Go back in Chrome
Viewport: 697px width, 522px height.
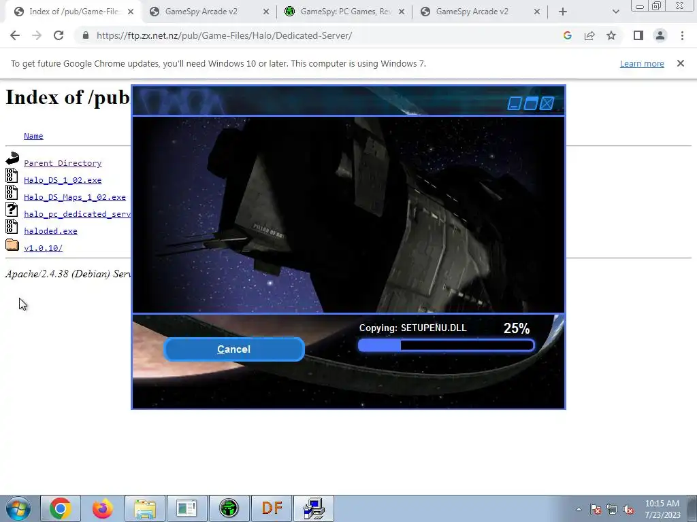click(15, 35)
